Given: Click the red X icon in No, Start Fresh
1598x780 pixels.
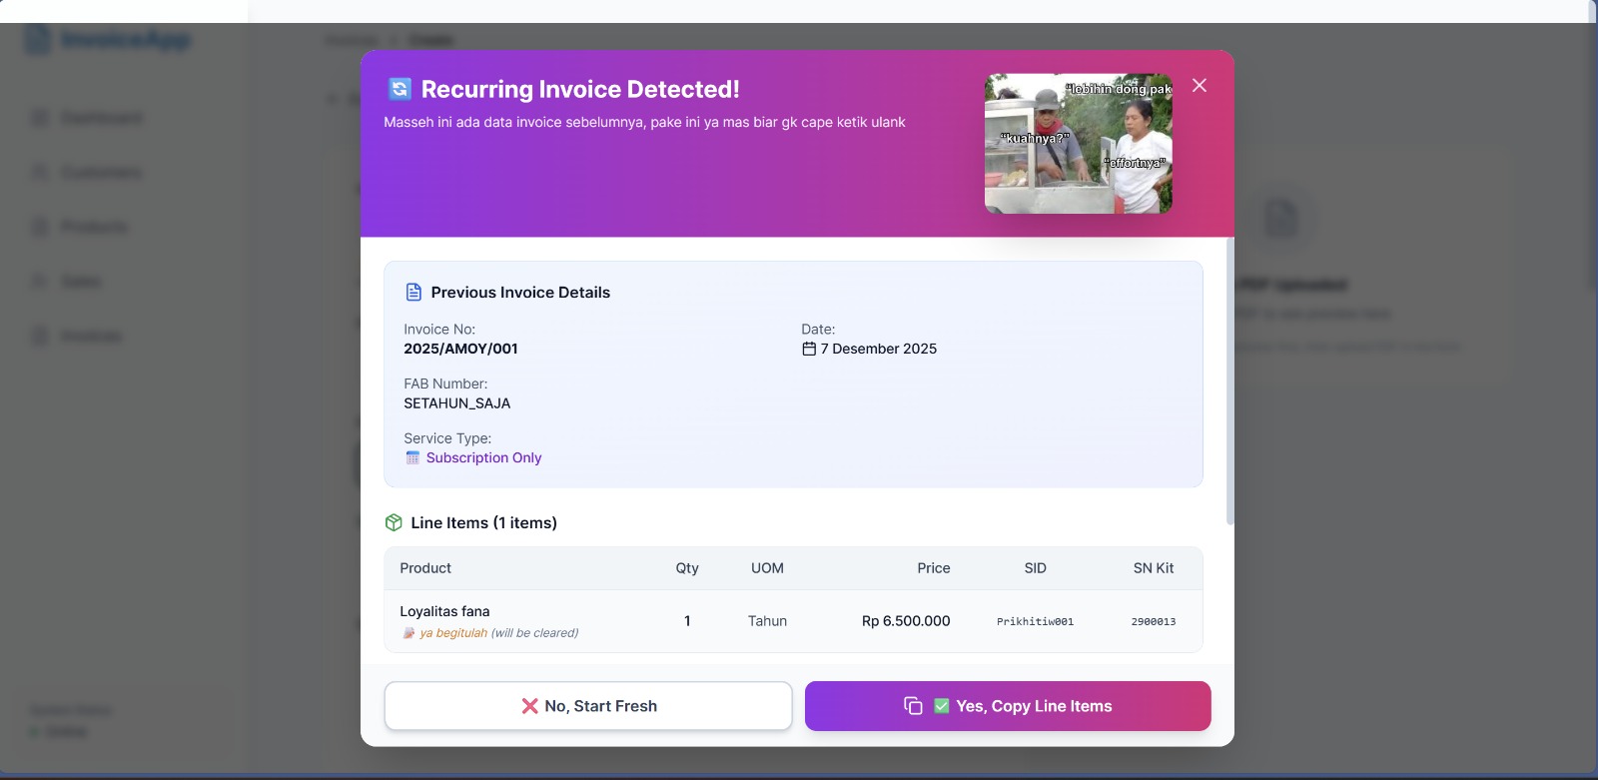Looking at the screenshot, I should [x=529, y=706].
